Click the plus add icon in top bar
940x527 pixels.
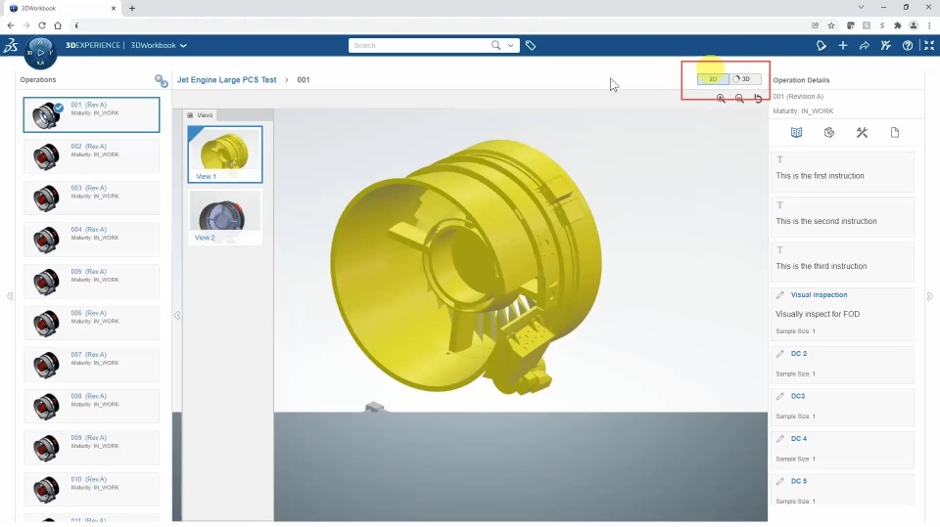click(x=843, y=46)
